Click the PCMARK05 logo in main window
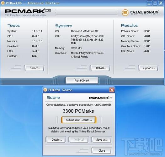 28,13
